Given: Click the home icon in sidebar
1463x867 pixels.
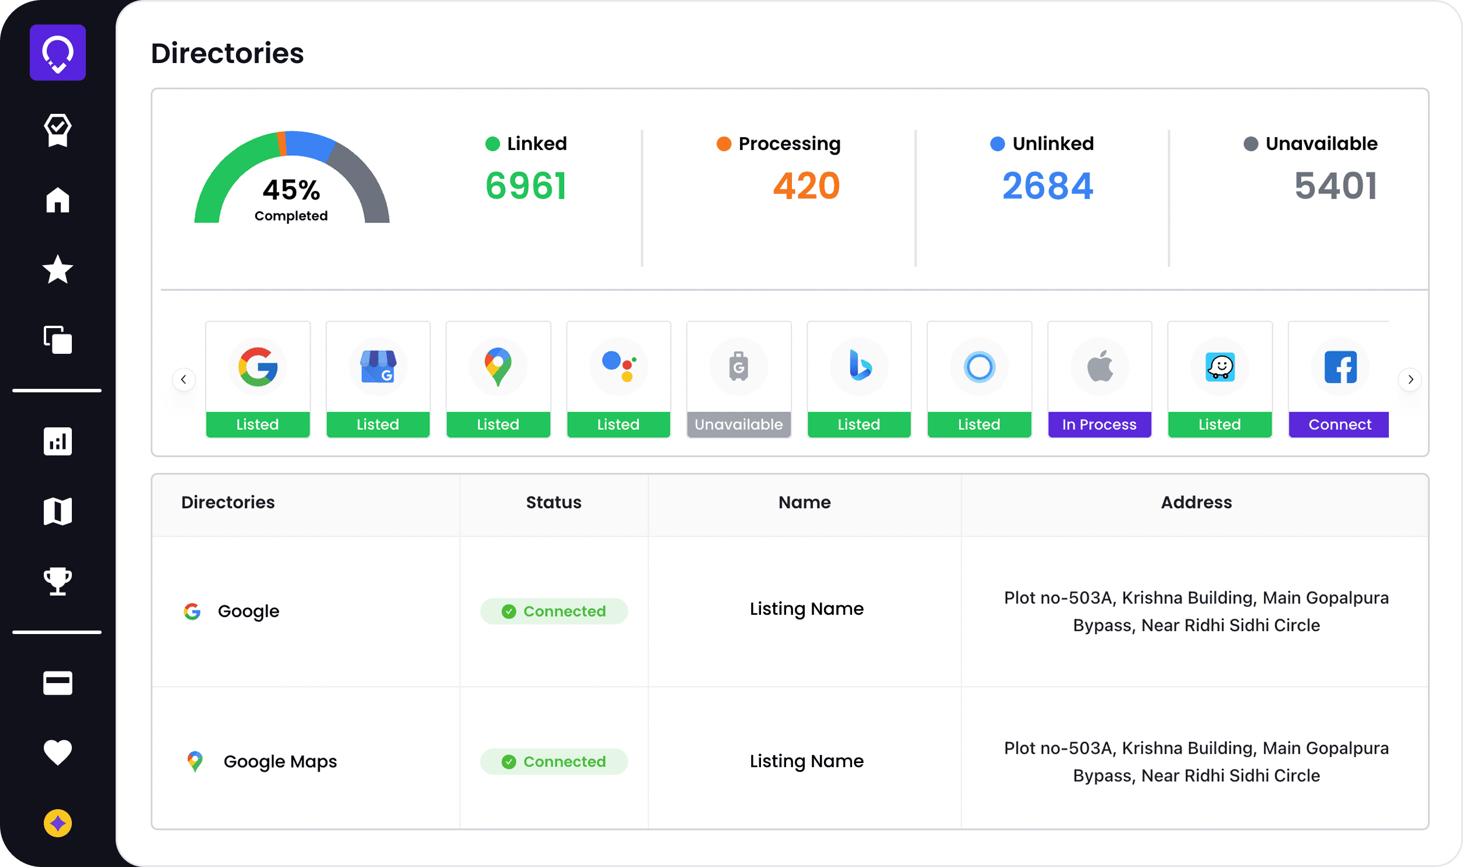Looking at the screenshot, I should pyautogui.click(x=57, y=200).
